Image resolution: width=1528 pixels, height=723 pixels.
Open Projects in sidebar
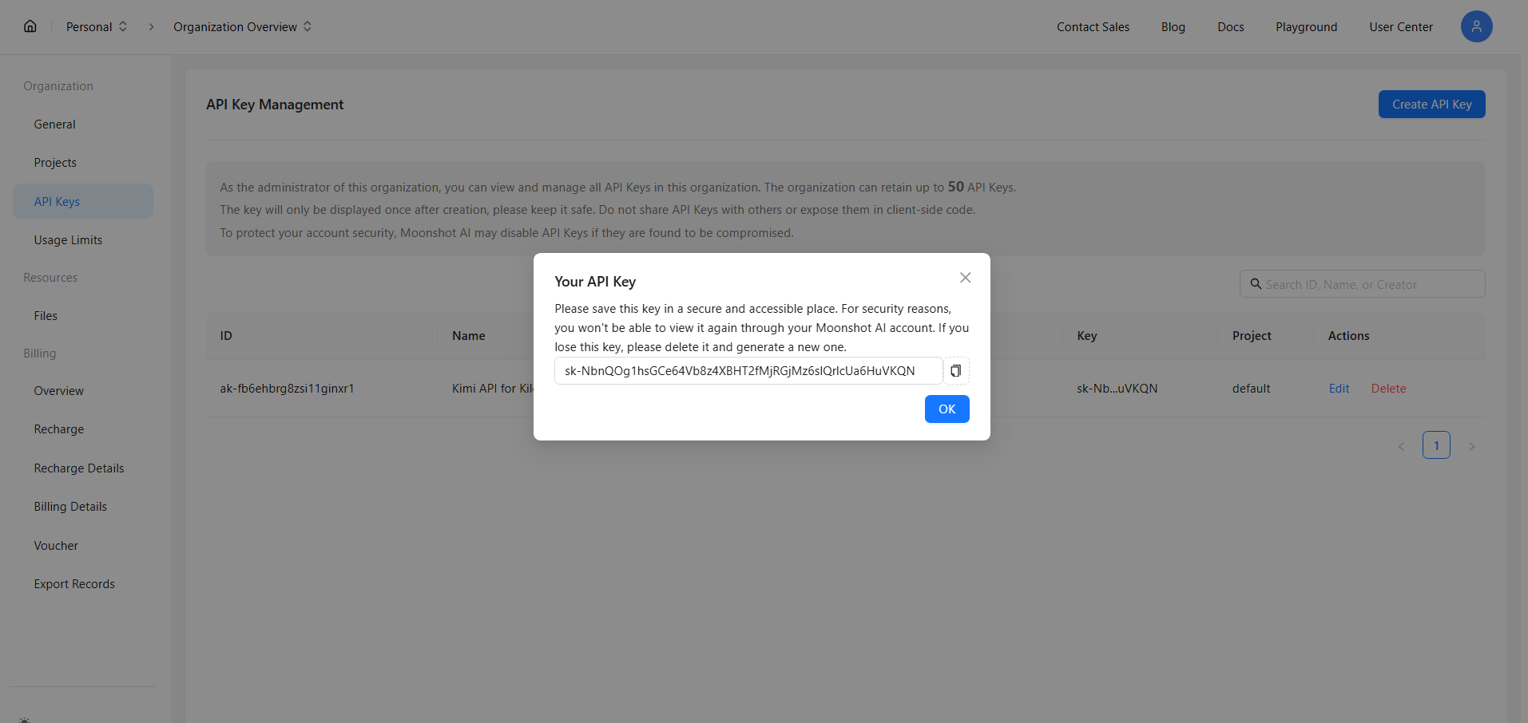[83, 163]
